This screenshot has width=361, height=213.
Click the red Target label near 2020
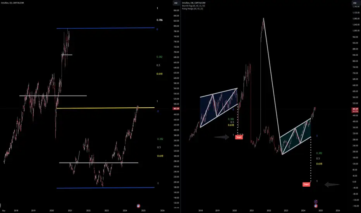[x=239, y=137]
